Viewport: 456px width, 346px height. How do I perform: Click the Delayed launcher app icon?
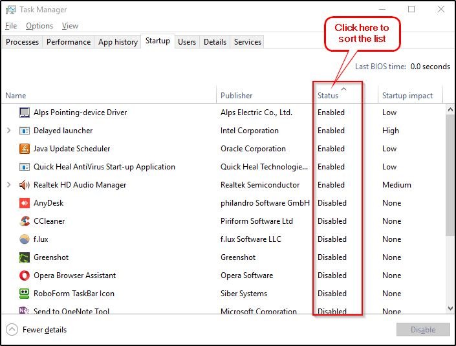(x=25, y=131)
